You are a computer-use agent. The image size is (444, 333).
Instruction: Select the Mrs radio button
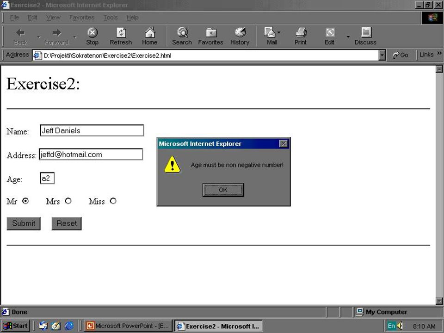[68, 201]
